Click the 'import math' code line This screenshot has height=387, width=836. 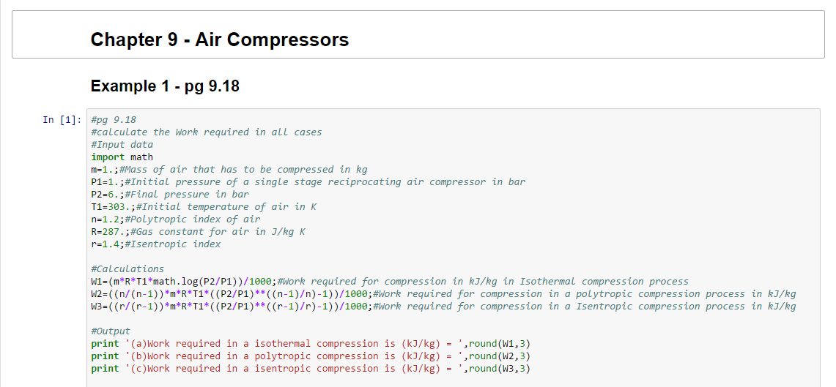pos(122,157)
